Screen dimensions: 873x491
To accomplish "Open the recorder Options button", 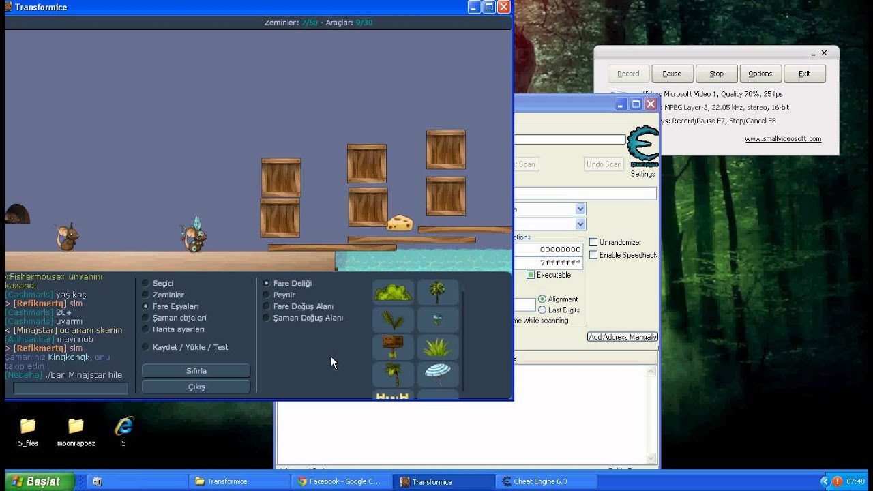I will [760, 74].
